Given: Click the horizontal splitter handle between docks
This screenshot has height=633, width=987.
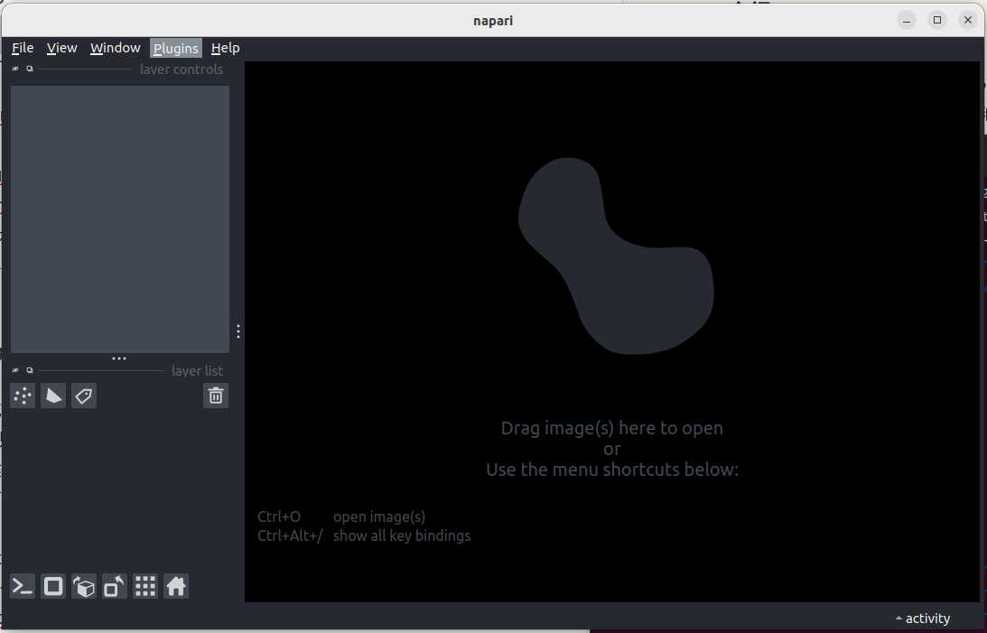Looking at the screenshot, I should pyautogui.click(x=119, y=358).
